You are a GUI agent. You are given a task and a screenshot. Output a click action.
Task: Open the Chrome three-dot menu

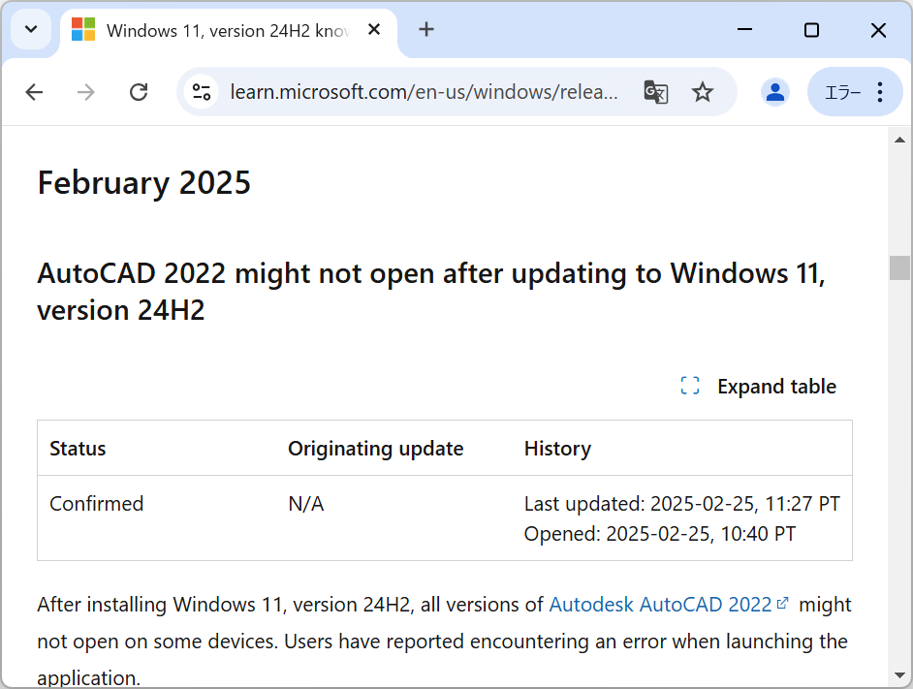[x=880, y=92]
